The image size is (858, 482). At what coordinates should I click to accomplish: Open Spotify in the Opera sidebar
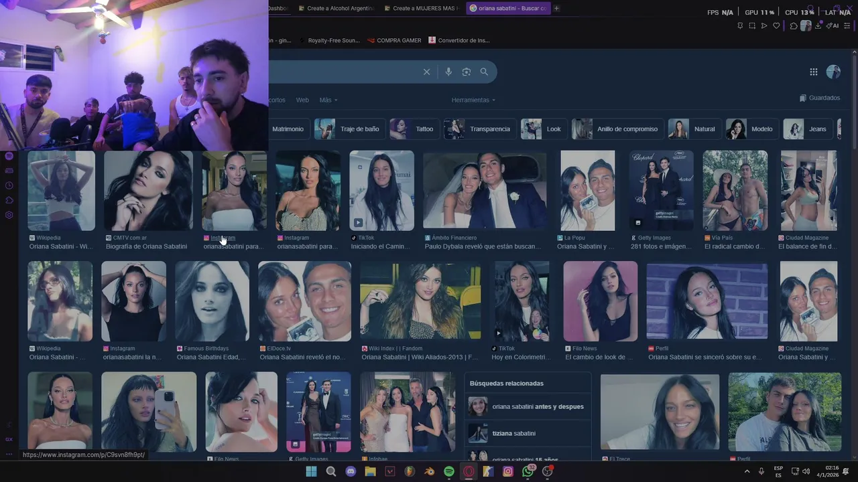tap(9, 156)
